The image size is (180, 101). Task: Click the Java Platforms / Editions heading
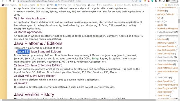[x=38, y=43]
